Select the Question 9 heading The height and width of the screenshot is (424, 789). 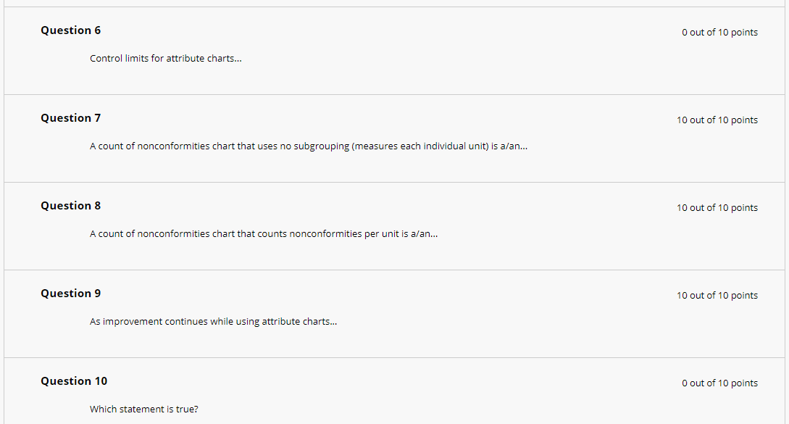70,293
